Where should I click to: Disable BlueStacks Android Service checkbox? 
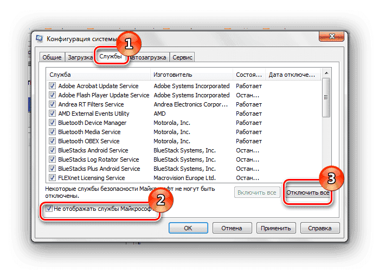coord(53,150)
